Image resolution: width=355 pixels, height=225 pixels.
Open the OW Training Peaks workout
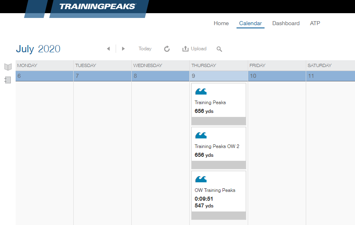[215, 190]
